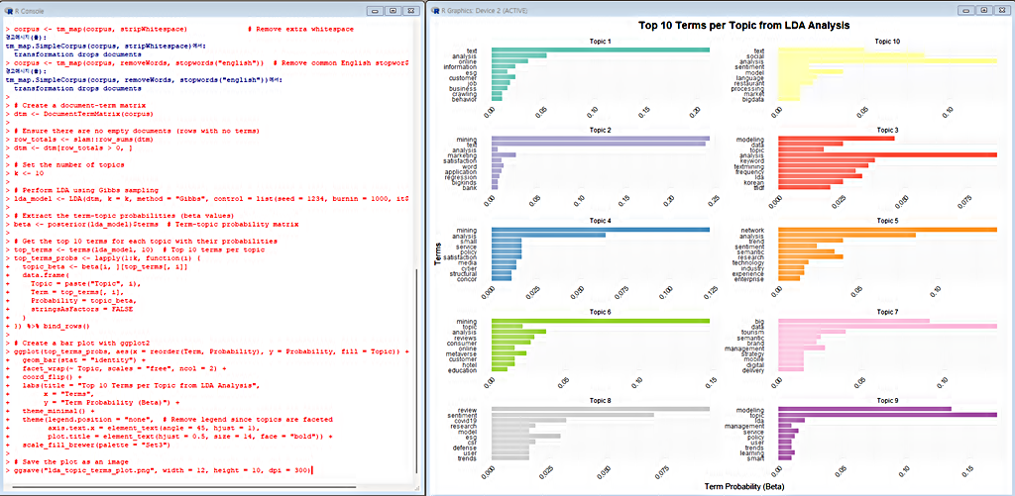The height and width of the screenshot is (496, 1015).
Task: Click the 'scale_fill_brewer(palette = "Set3")' line
Action: pos(97,445)
